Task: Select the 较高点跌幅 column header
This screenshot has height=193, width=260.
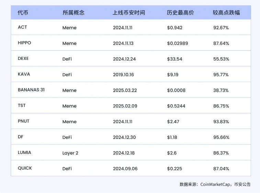Action: [226, 13]
